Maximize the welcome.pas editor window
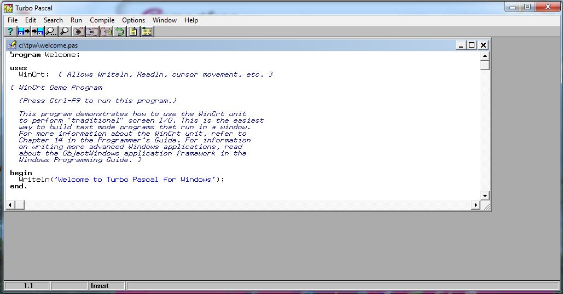Viewport: 563px width, 294px height. [472, 45]
